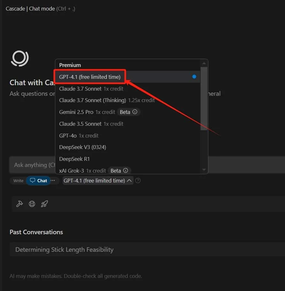The height and width of the screenshot is (291, 285).
Task: Choose DeepSeek R1 model
Action: 128,159
